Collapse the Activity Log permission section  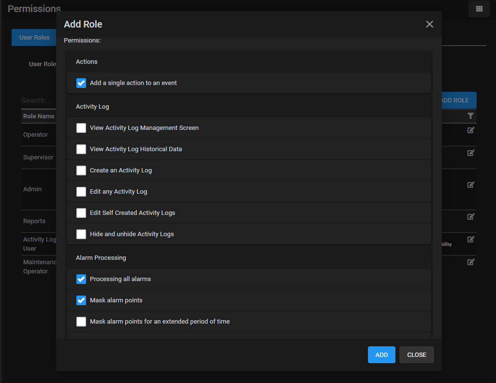tap(249, 106)
